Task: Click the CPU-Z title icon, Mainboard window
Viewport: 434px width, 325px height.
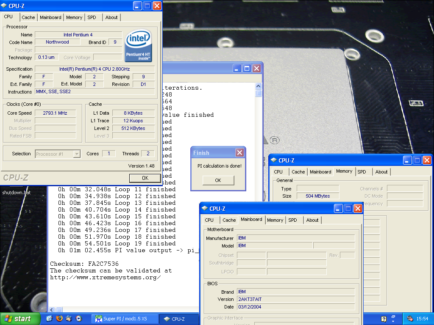Action: point(205,208)
